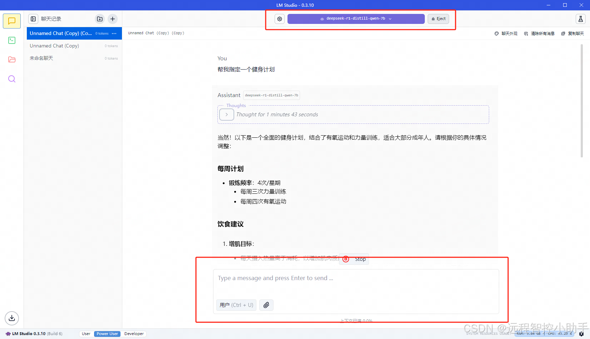Duplicate the chat (复制聊天)
590x339 pixels.
(x=572, y=34)
